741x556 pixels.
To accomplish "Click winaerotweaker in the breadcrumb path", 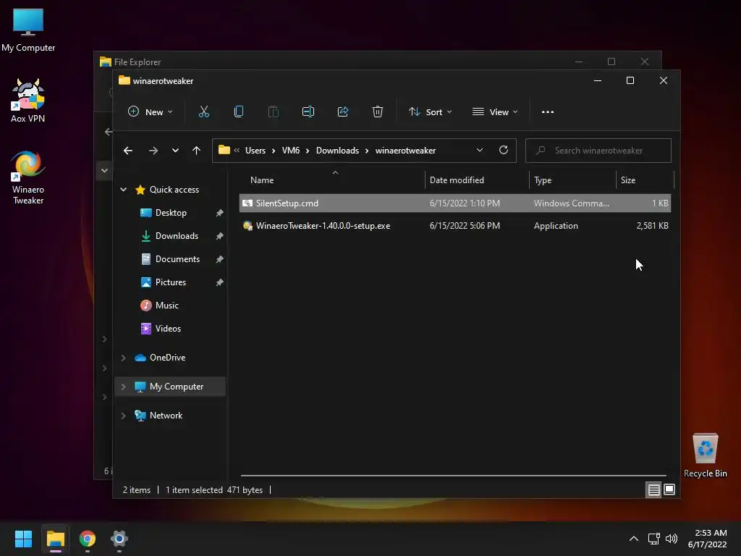I will click(x=405, y=151).
